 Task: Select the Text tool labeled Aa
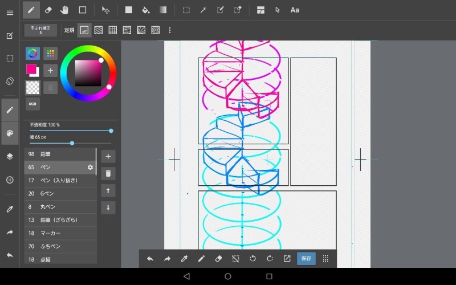(x=295, y=10)
